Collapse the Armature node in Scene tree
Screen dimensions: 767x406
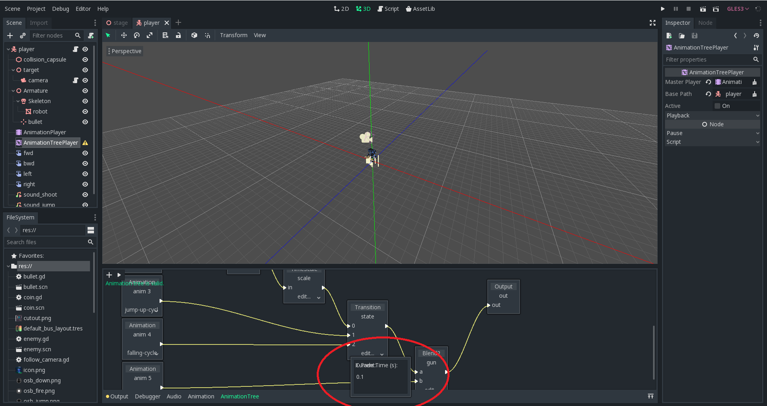[x=14, y=91]
